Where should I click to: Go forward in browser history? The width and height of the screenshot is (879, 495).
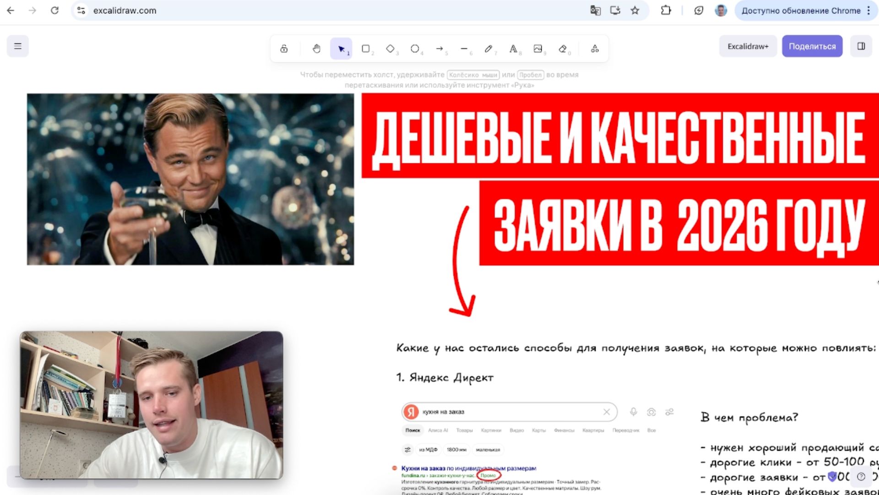click(x=33, y=11)
